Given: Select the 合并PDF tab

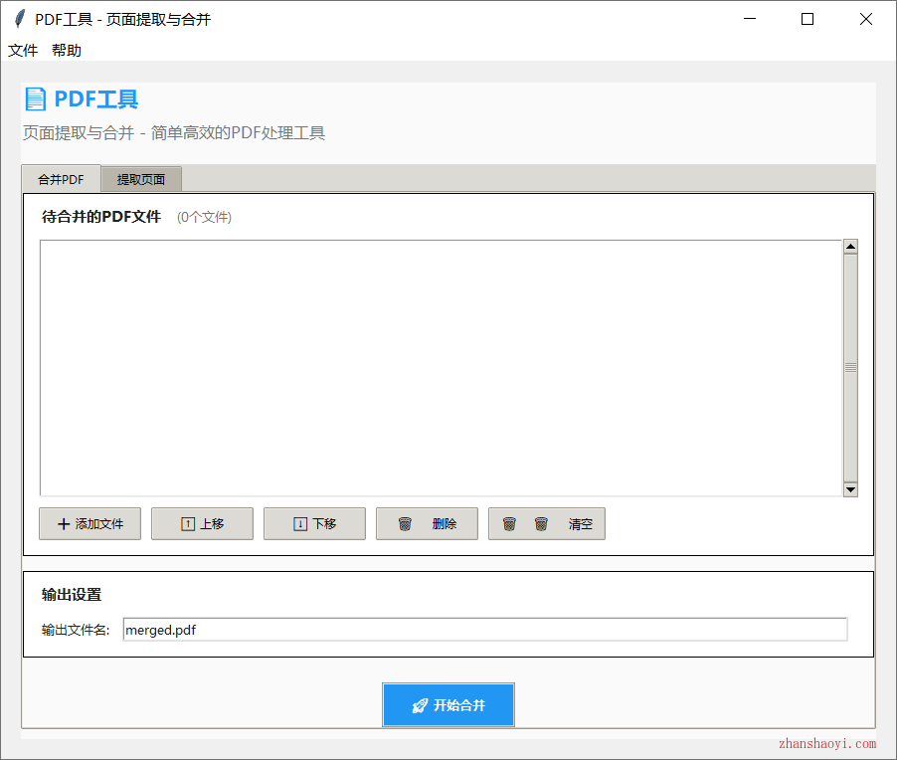Looking at the screenshot, I should (x=60, y=179).
